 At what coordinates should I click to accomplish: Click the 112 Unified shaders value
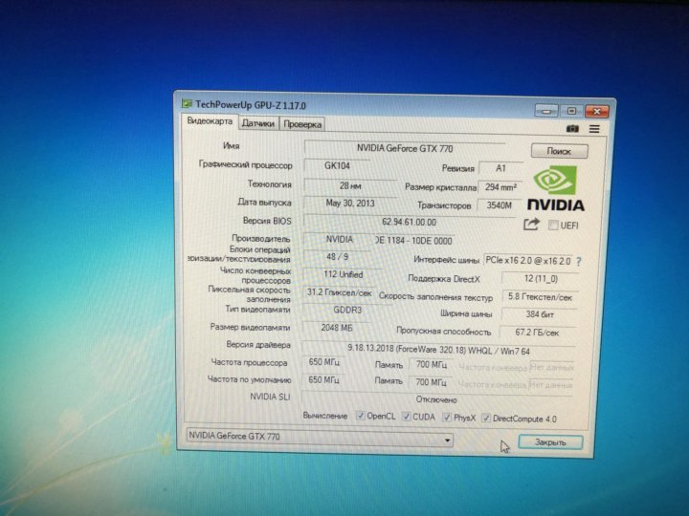coord(344,274)
